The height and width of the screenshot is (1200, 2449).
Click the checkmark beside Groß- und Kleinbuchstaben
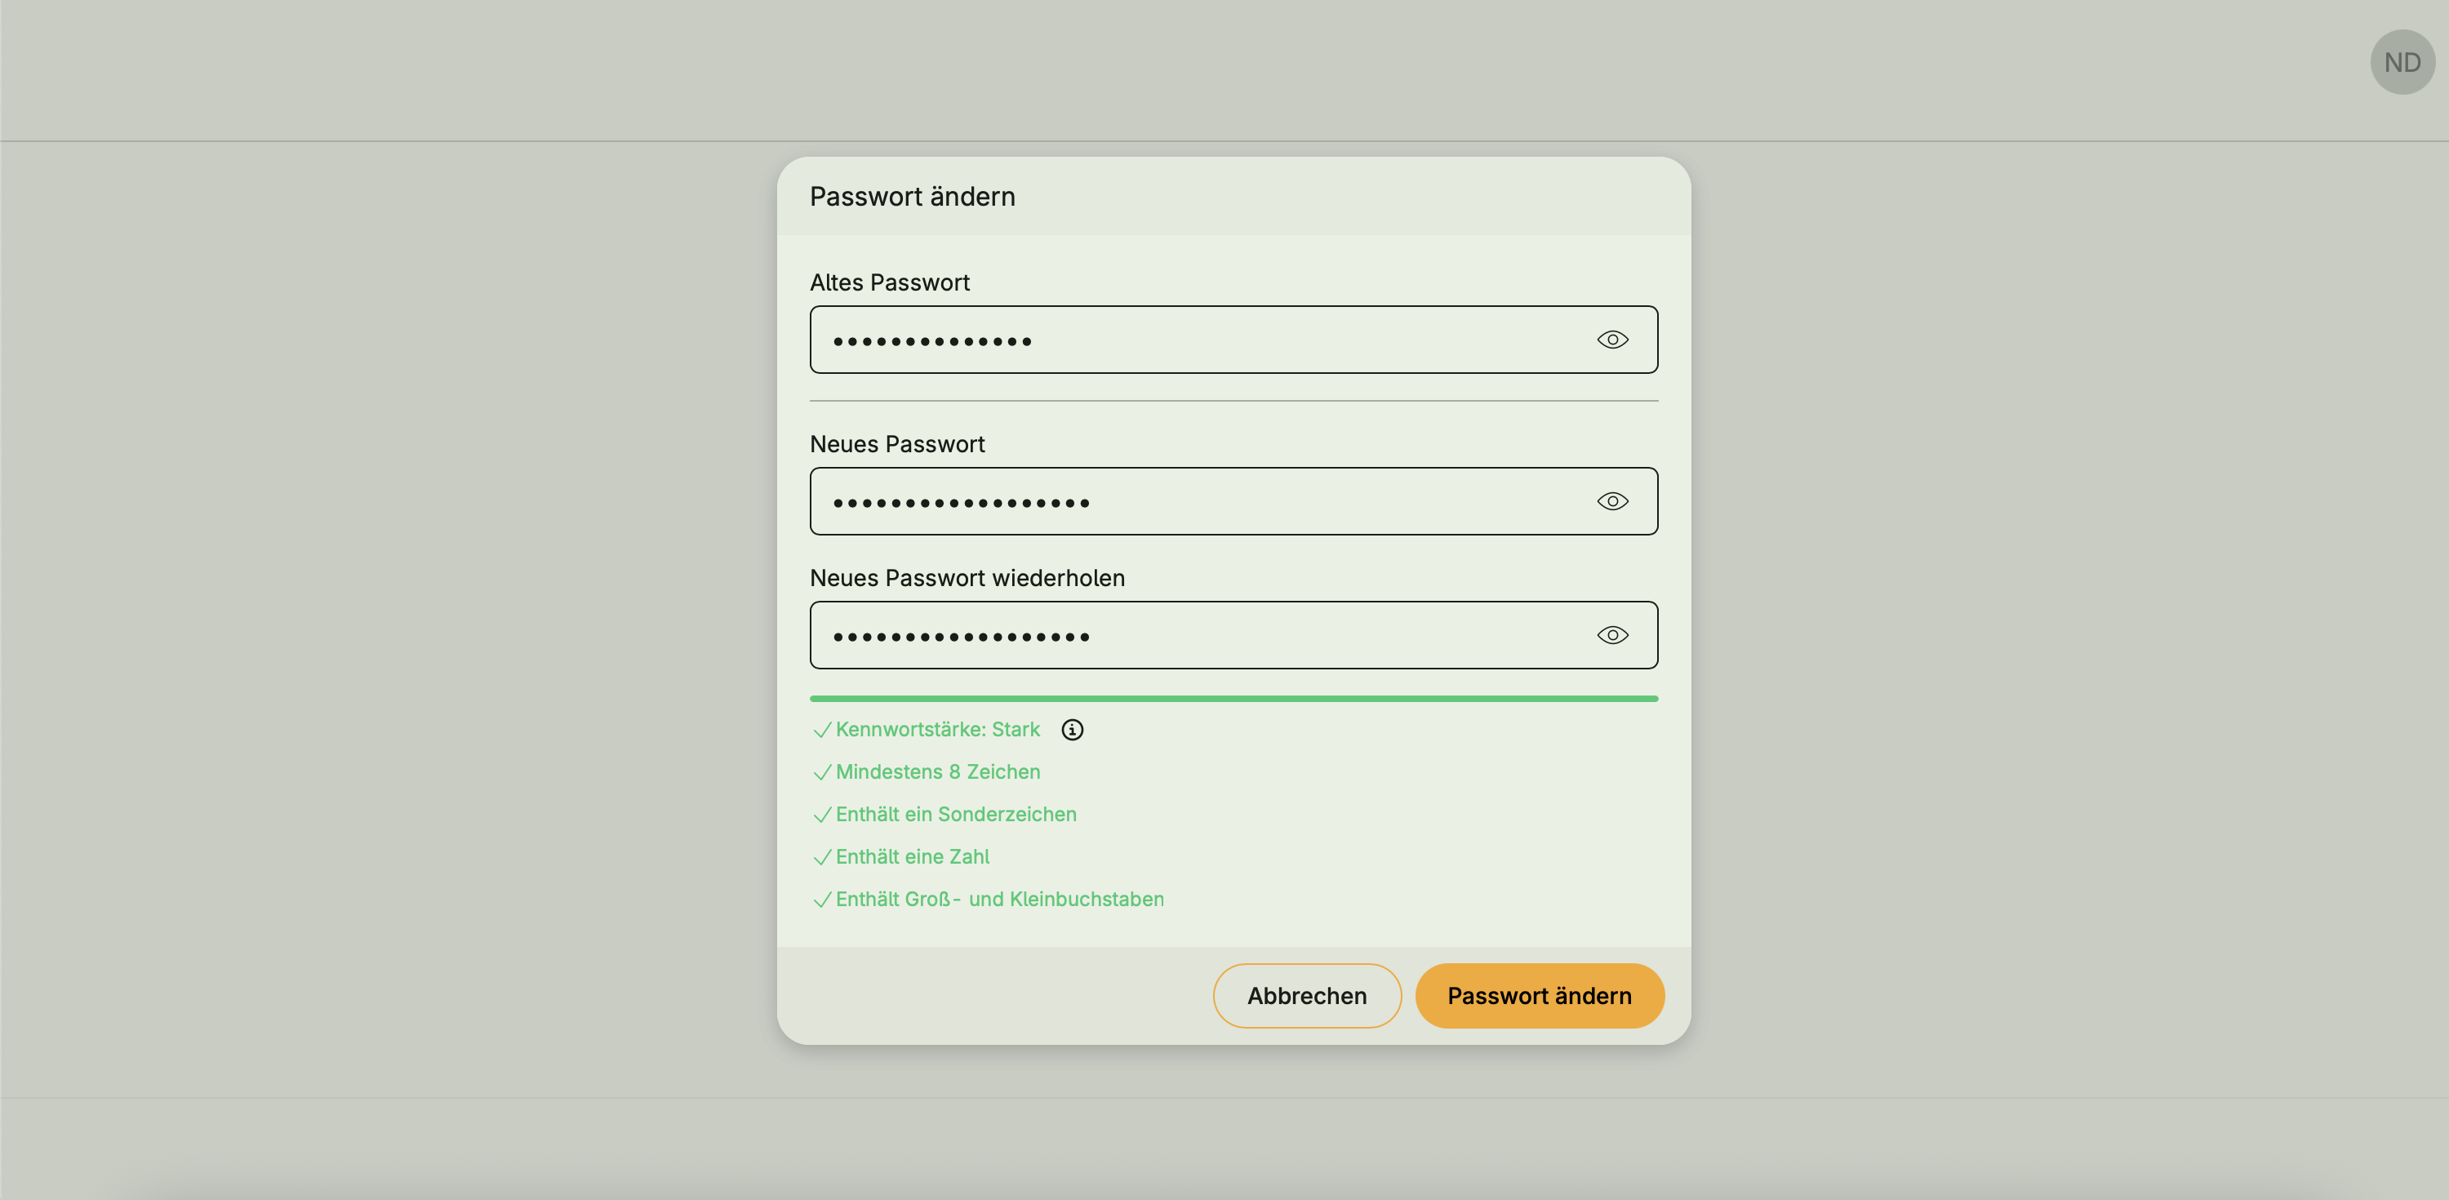(822, 900)
